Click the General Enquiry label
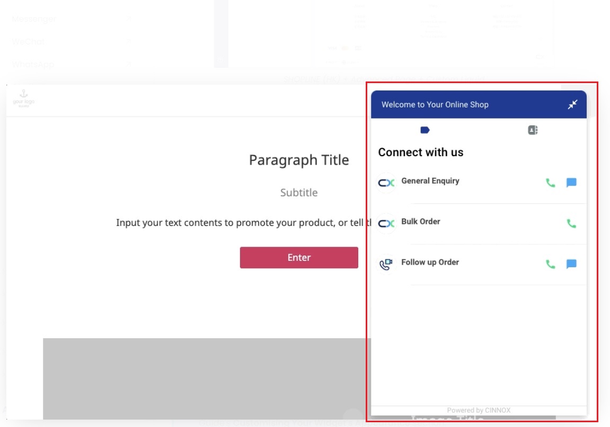The image size is (610, 427). point(430,181)
